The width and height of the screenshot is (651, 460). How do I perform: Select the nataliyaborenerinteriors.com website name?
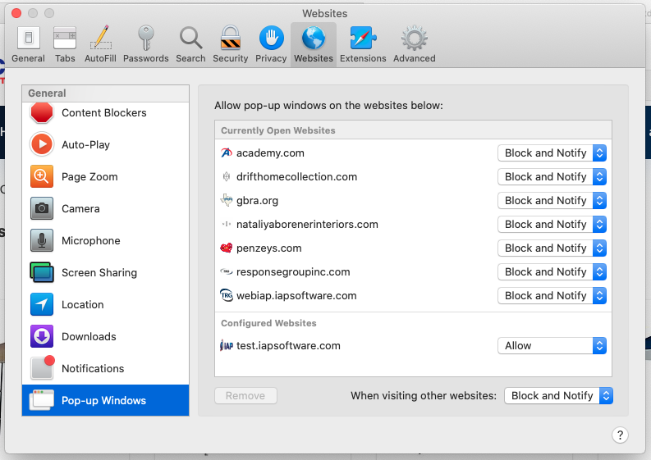tap(307, 225)
